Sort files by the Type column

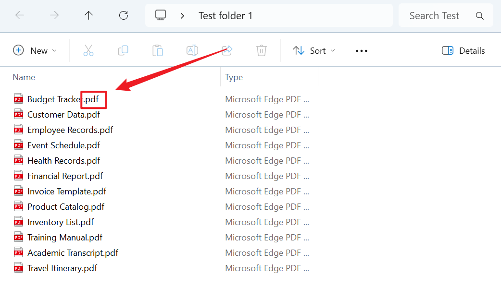click(x=234, y=77)
